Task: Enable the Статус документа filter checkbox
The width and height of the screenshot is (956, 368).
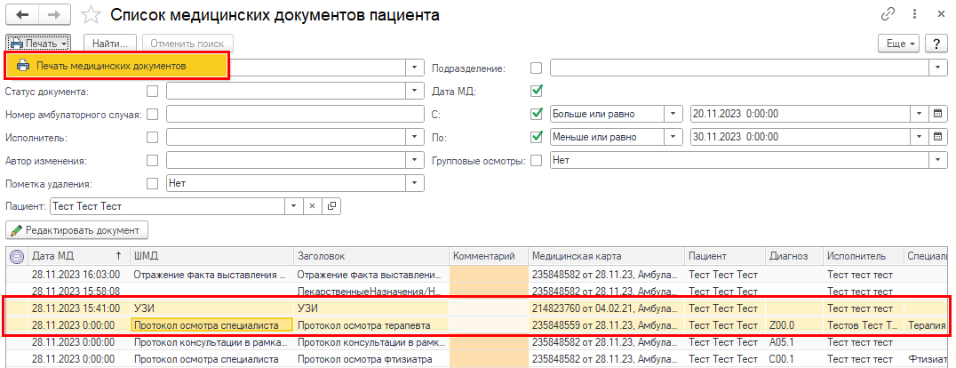Action: tap(153, 91)
